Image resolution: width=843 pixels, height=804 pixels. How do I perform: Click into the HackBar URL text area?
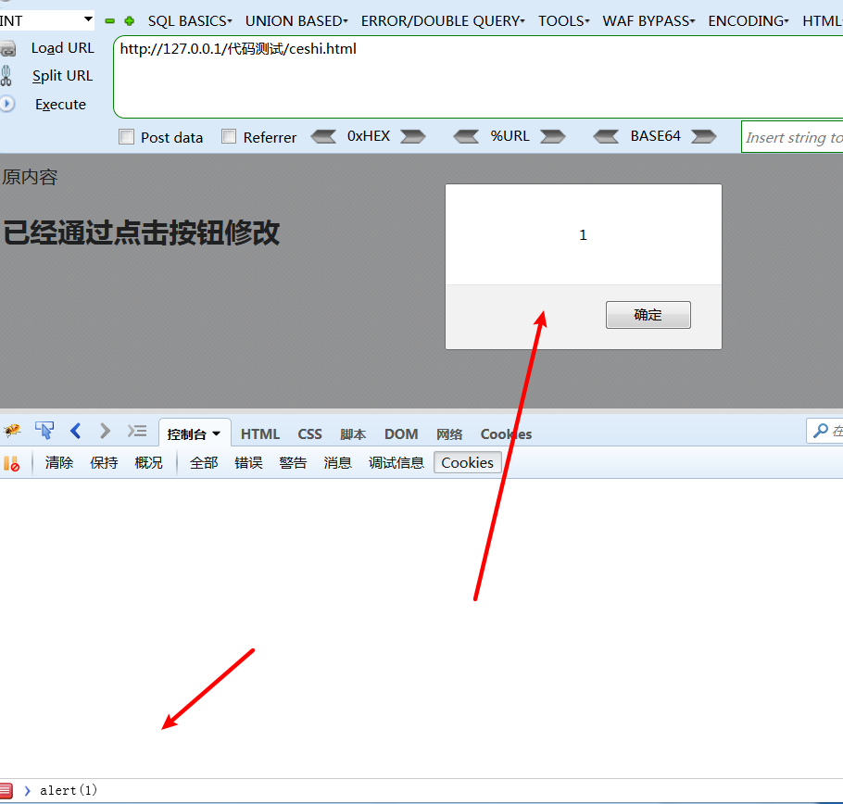click(x=478, y=77)
